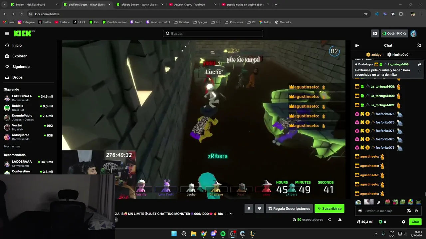Open the tab search dropdown arrow

4,5
